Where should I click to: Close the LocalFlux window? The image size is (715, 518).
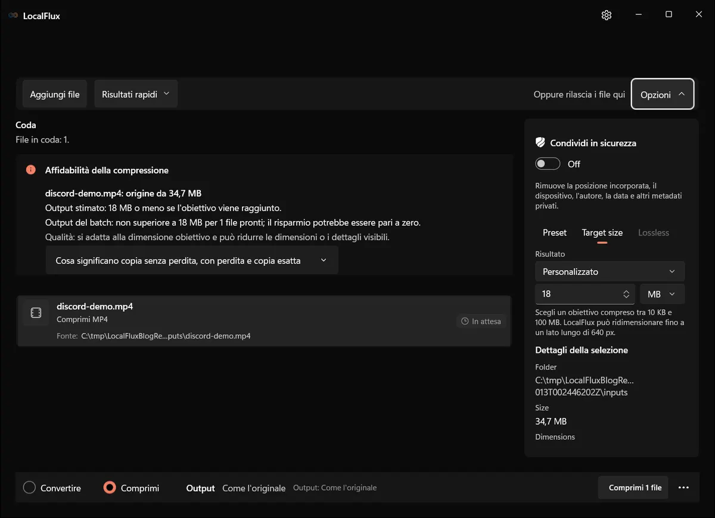[699, 15]
